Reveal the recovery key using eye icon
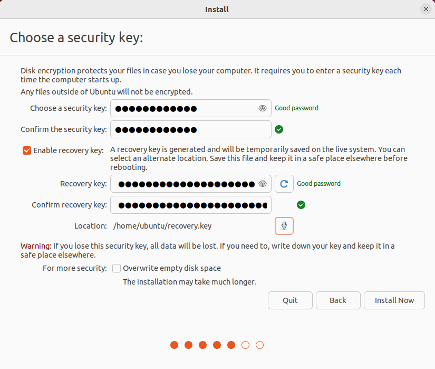 coord(263,184)
